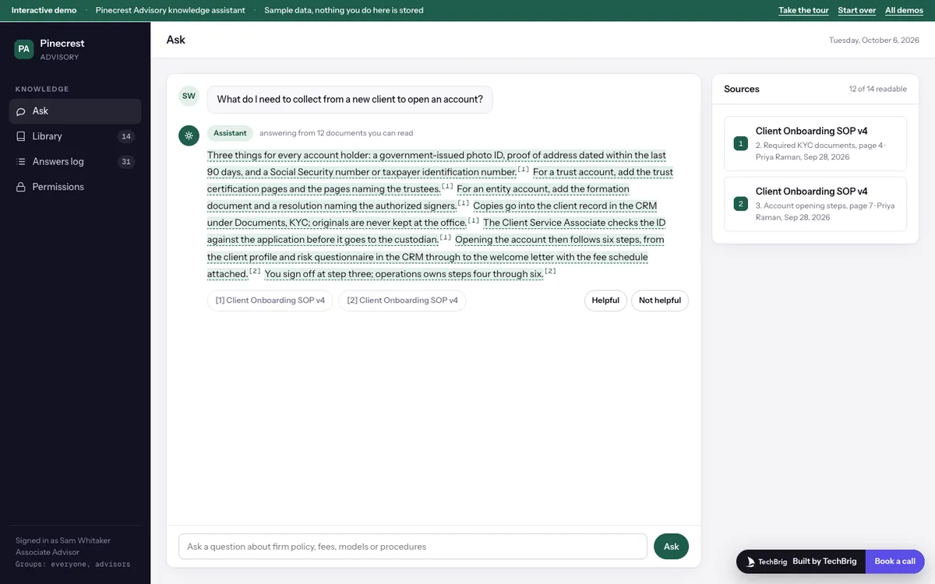Click sentence 'You sign off at step three'
935x584 pixels.
(x=404, y=274)
